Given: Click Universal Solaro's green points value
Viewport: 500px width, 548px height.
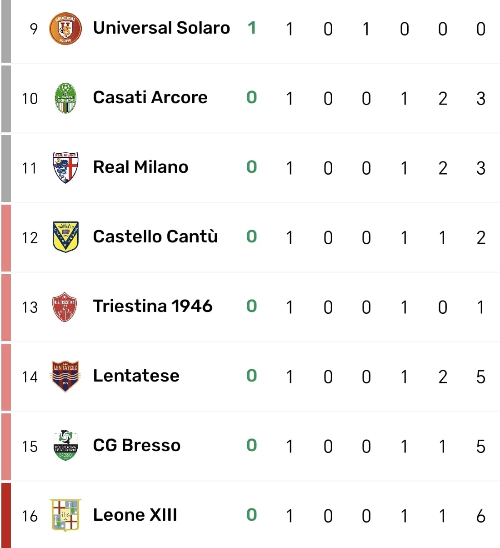Looking at the screenshot, I should coord(252,28).
